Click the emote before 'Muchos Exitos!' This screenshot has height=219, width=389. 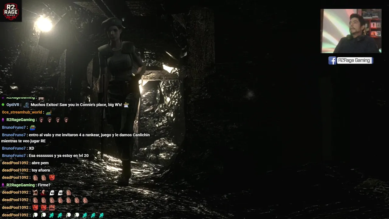(26, 105)
